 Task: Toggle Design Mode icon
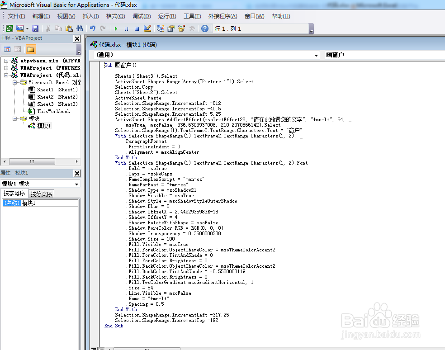(147, 28)
